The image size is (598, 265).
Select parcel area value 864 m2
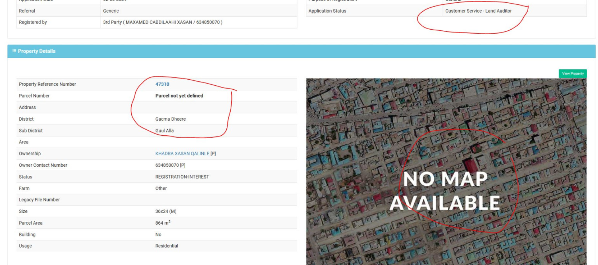[163, 223]
